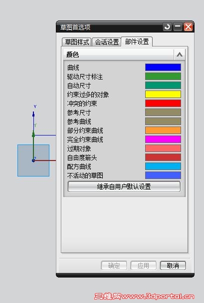
Task: Click the reset dialog icon in title bar
Action: click(x=167, y=27)
